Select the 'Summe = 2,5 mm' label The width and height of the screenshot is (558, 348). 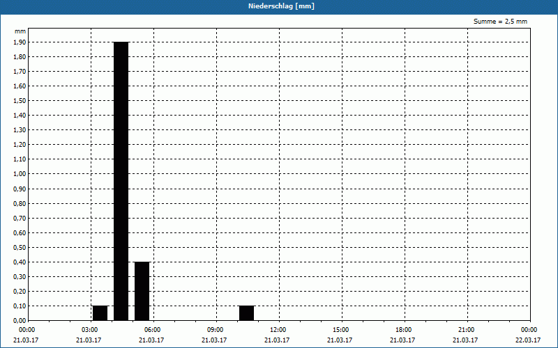(x=500, y=22)
